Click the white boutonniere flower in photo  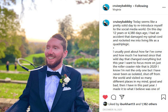tap(67, 80)
